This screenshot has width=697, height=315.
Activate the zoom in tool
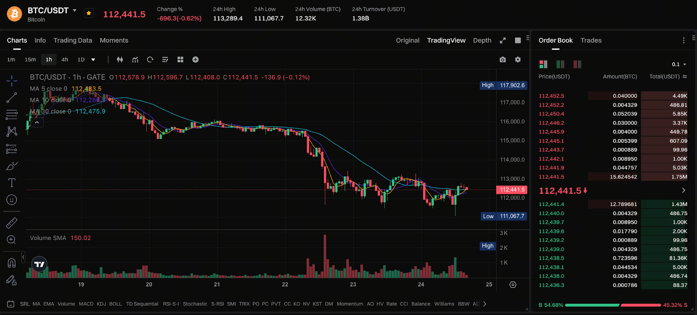pos(12,240)
